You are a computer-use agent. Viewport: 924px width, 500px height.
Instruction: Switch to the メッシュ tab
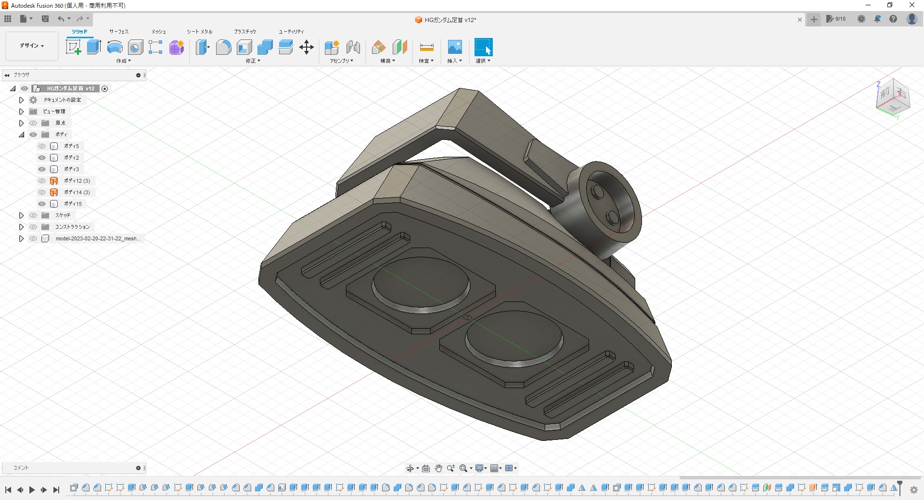(x=158, y=31)
